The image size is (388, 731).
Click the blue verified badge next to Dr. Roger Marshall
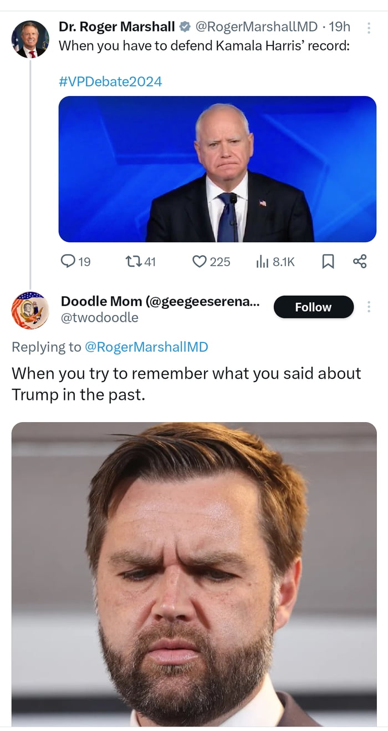pyautogui.click(x=185, y=27)
